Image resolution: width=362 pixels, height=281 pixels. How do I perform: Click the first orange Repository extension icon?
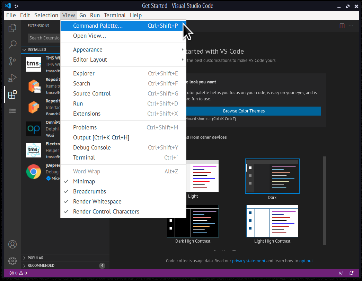[34, 86]
